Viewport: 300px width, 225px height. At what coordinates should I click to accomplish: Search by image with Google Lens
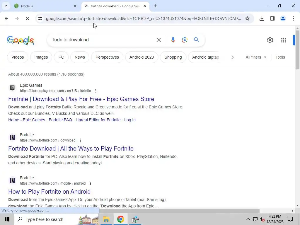tap(185, 40)
